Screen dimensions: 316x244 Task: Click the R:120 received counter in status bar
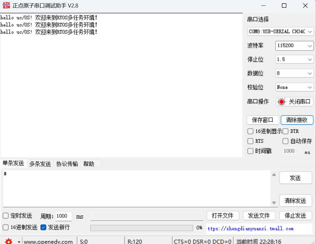(135, 242)
